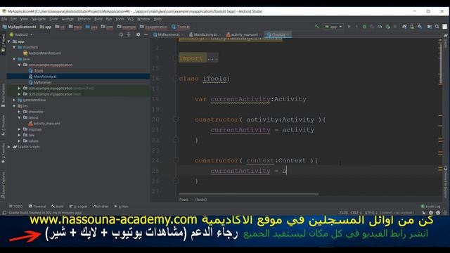Open the app run configuration dropdown
This screenshot has height=253, width=450.
(333, 27)
